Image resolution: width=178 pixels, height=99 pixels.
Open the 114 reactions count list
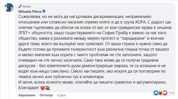171,93
